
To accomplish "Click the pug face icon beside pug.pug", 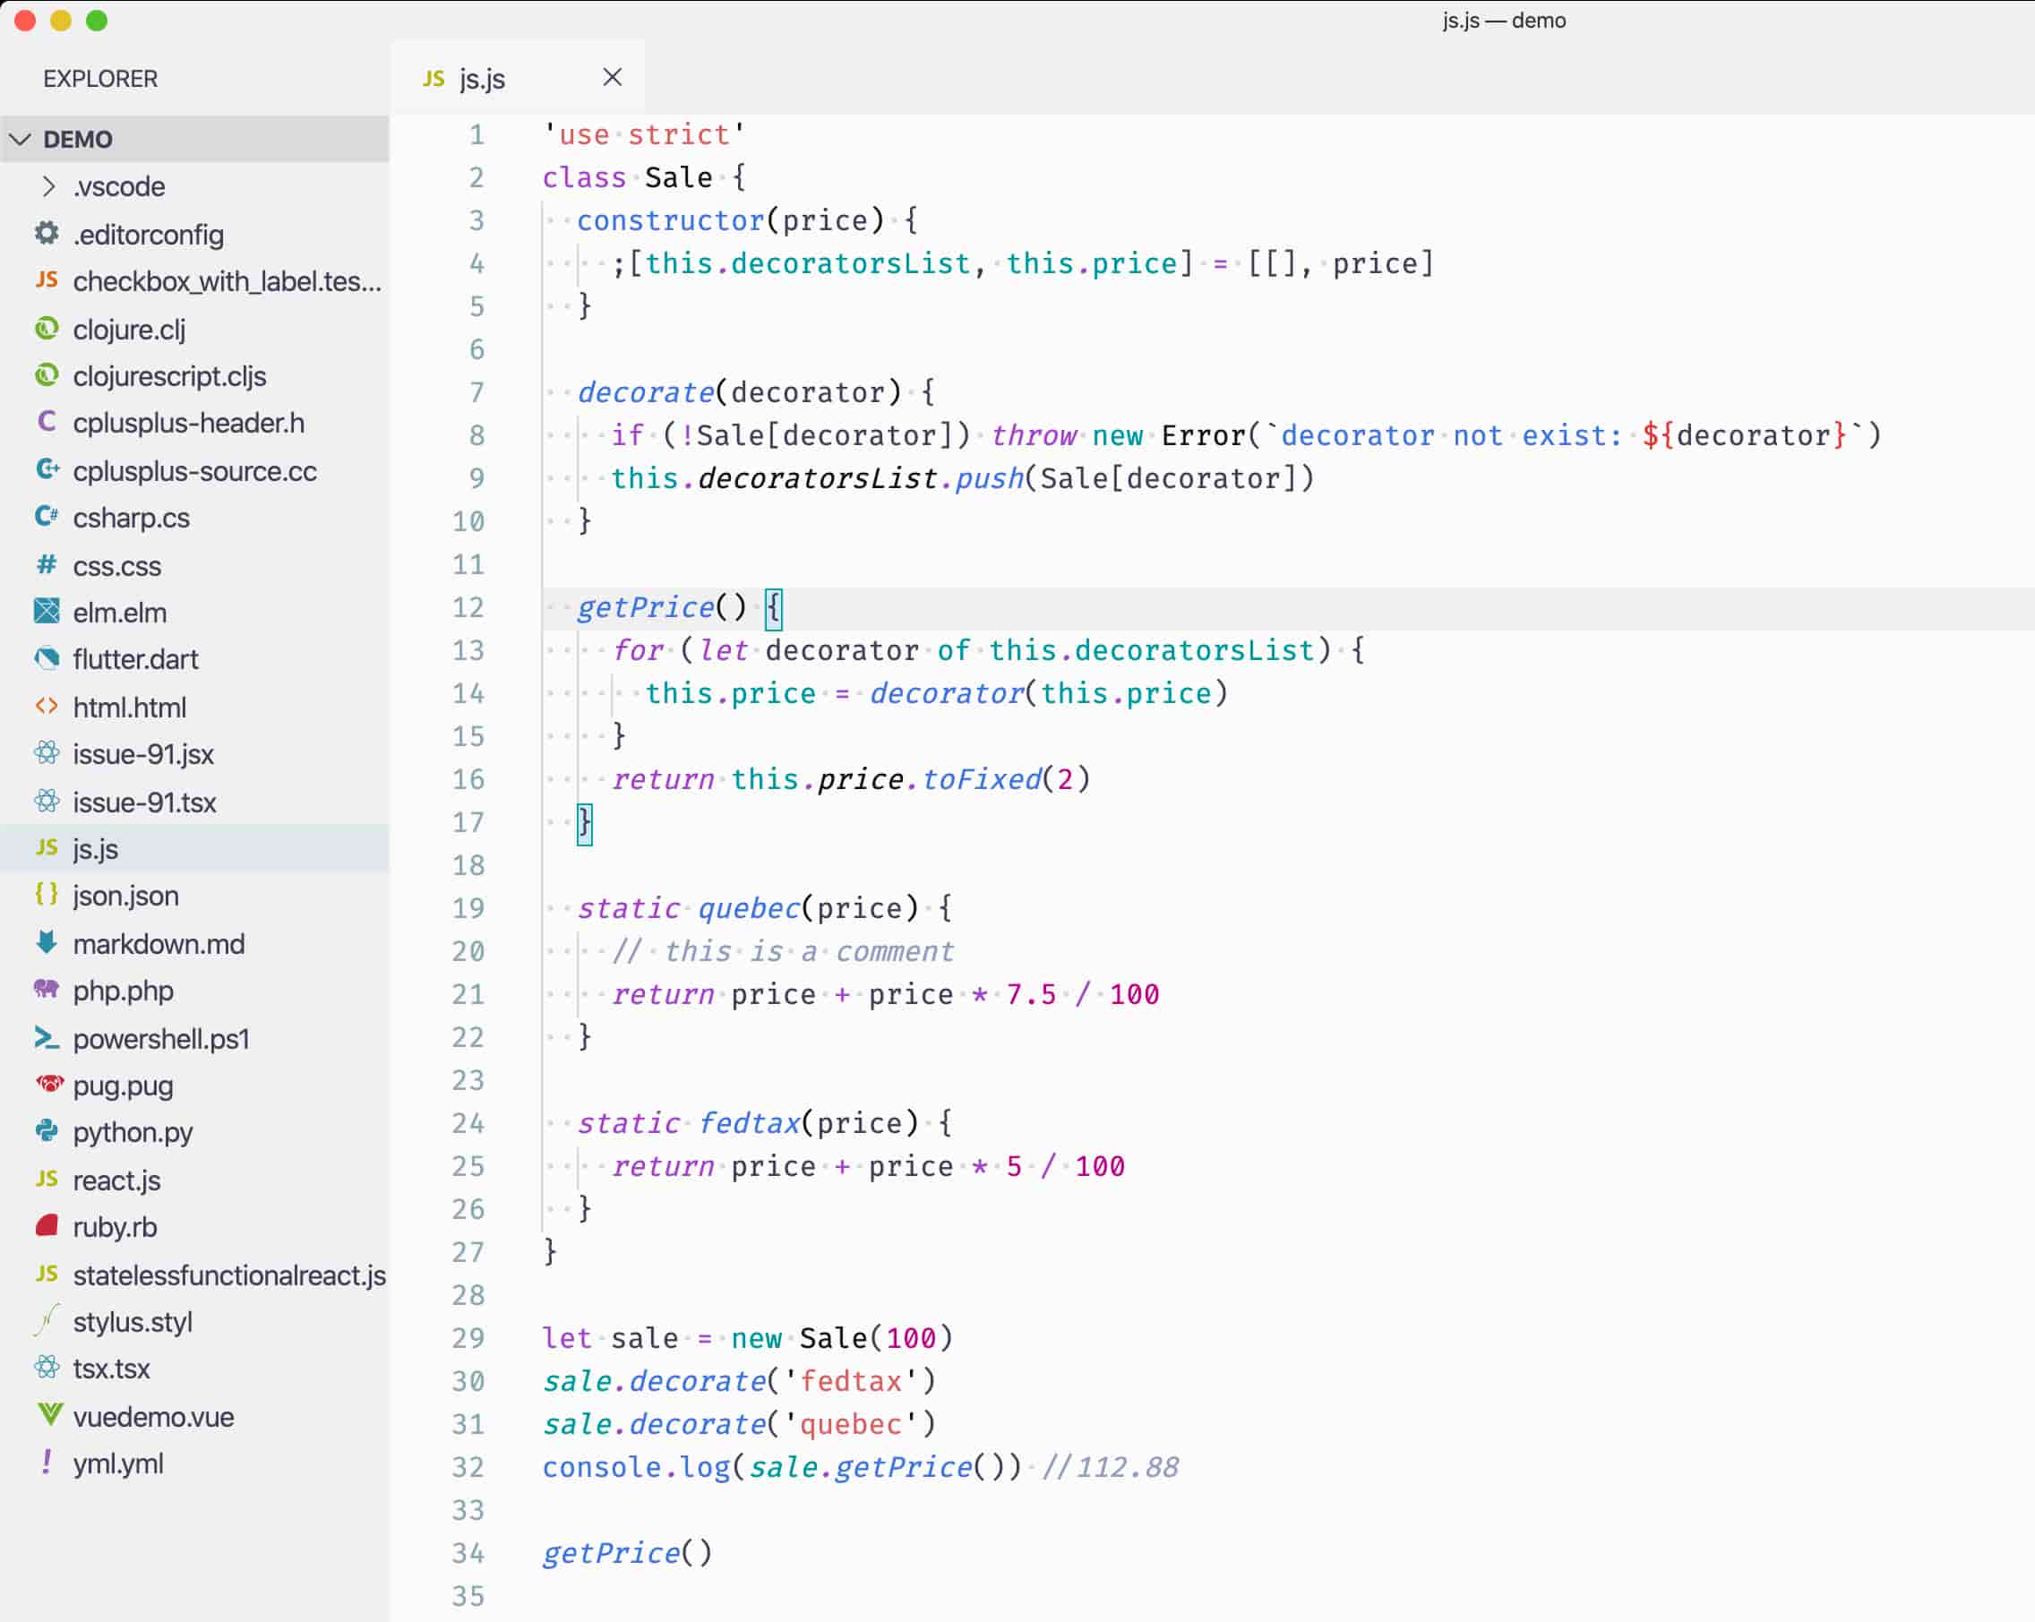I will [x=49, y=1083].
